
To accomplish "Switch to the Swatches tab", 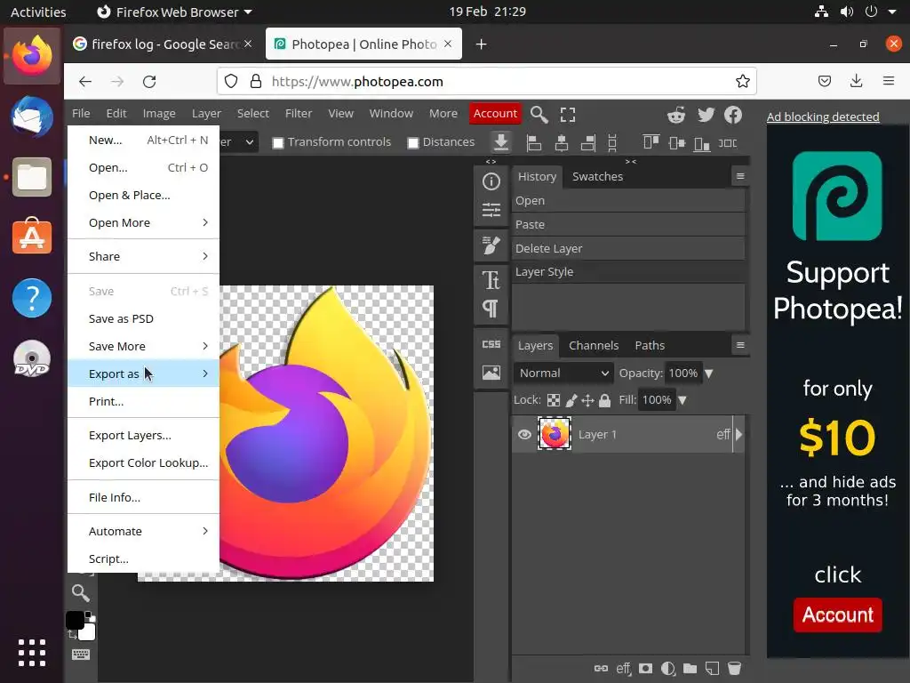I will (597, 177).
